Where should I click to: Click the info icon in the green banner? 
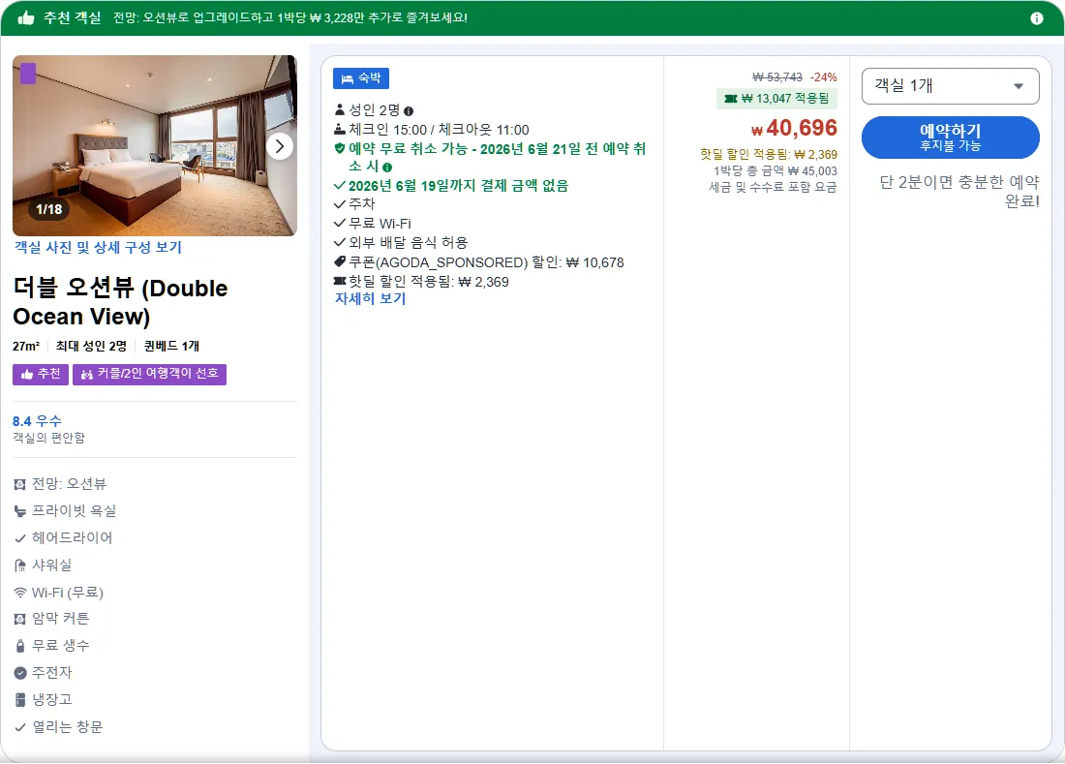1037,18
